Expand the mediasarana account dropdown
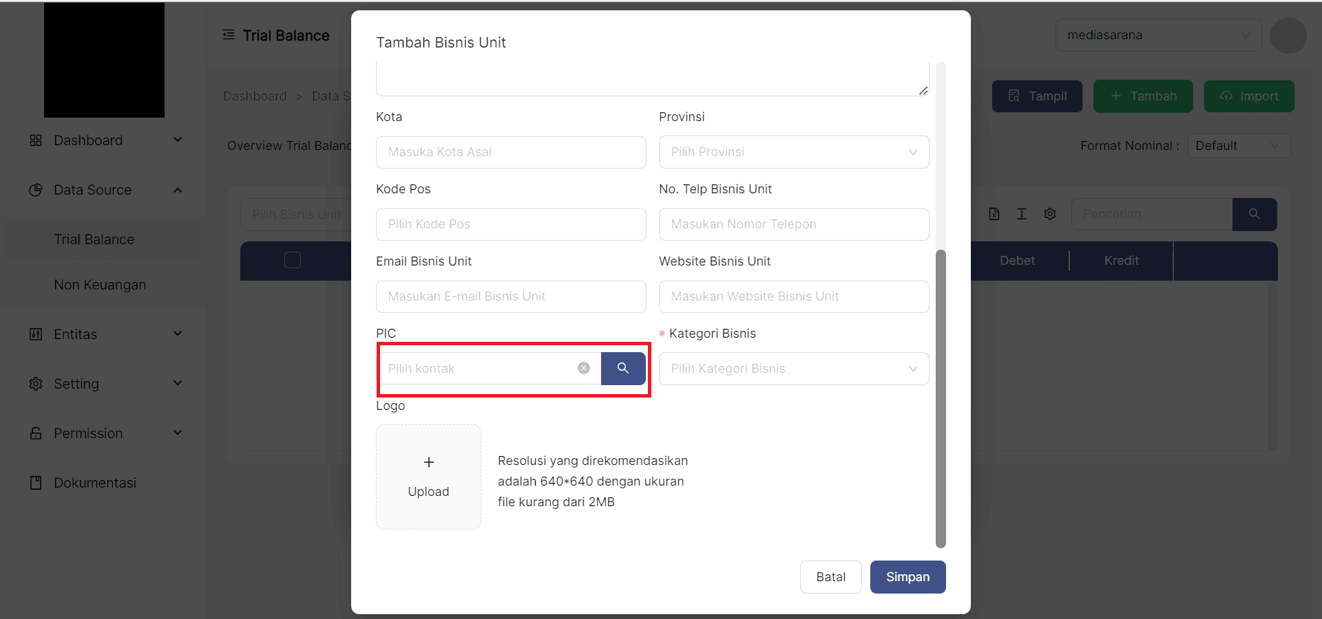The height and width of the screenshot is (619, 1322). pyautogui.click(x=1158, y=35)
